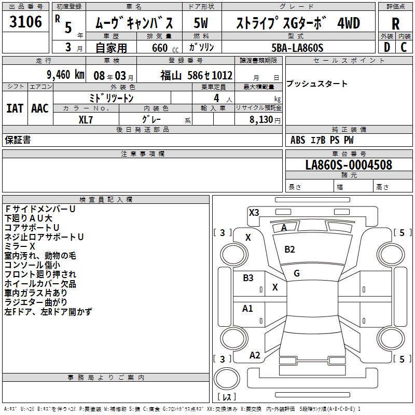Select the inspector note ラジエター曲がり
This screenshot has width=415, height=415.
click(x=36, y=302)
